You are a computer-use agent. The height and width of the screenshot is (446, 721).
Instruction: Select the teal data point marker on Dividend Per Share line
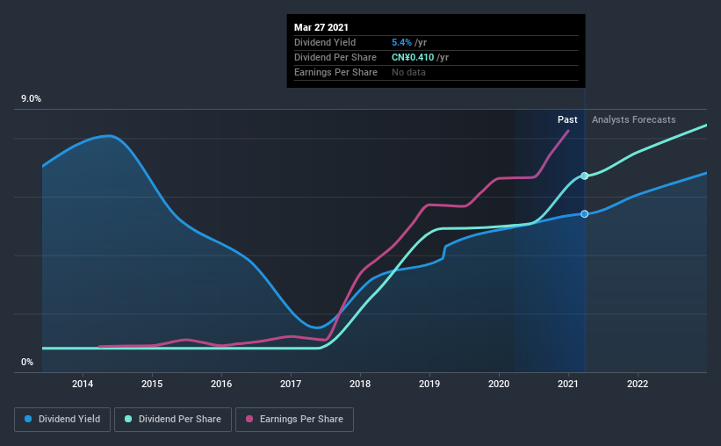click(584, 176)
